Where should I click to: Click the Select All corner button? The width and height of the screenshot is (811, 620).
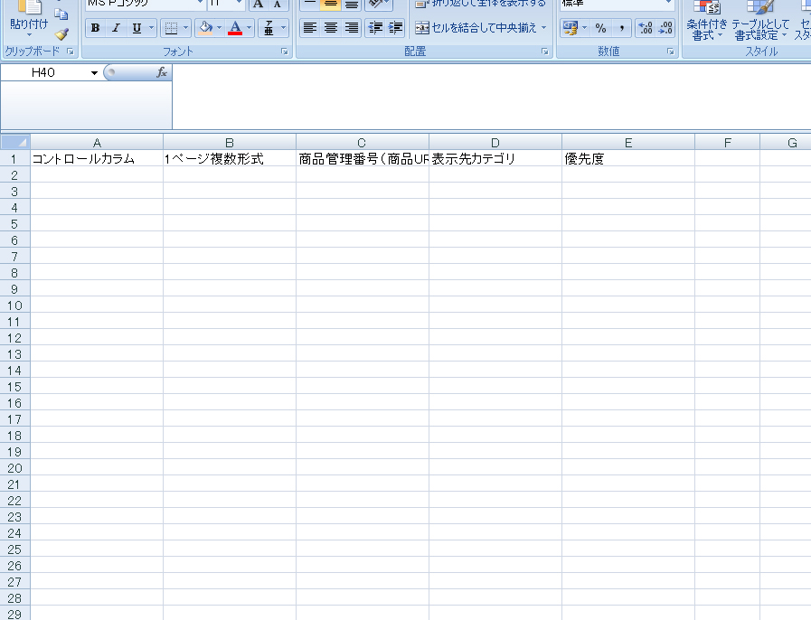click(x=15, y=142)
